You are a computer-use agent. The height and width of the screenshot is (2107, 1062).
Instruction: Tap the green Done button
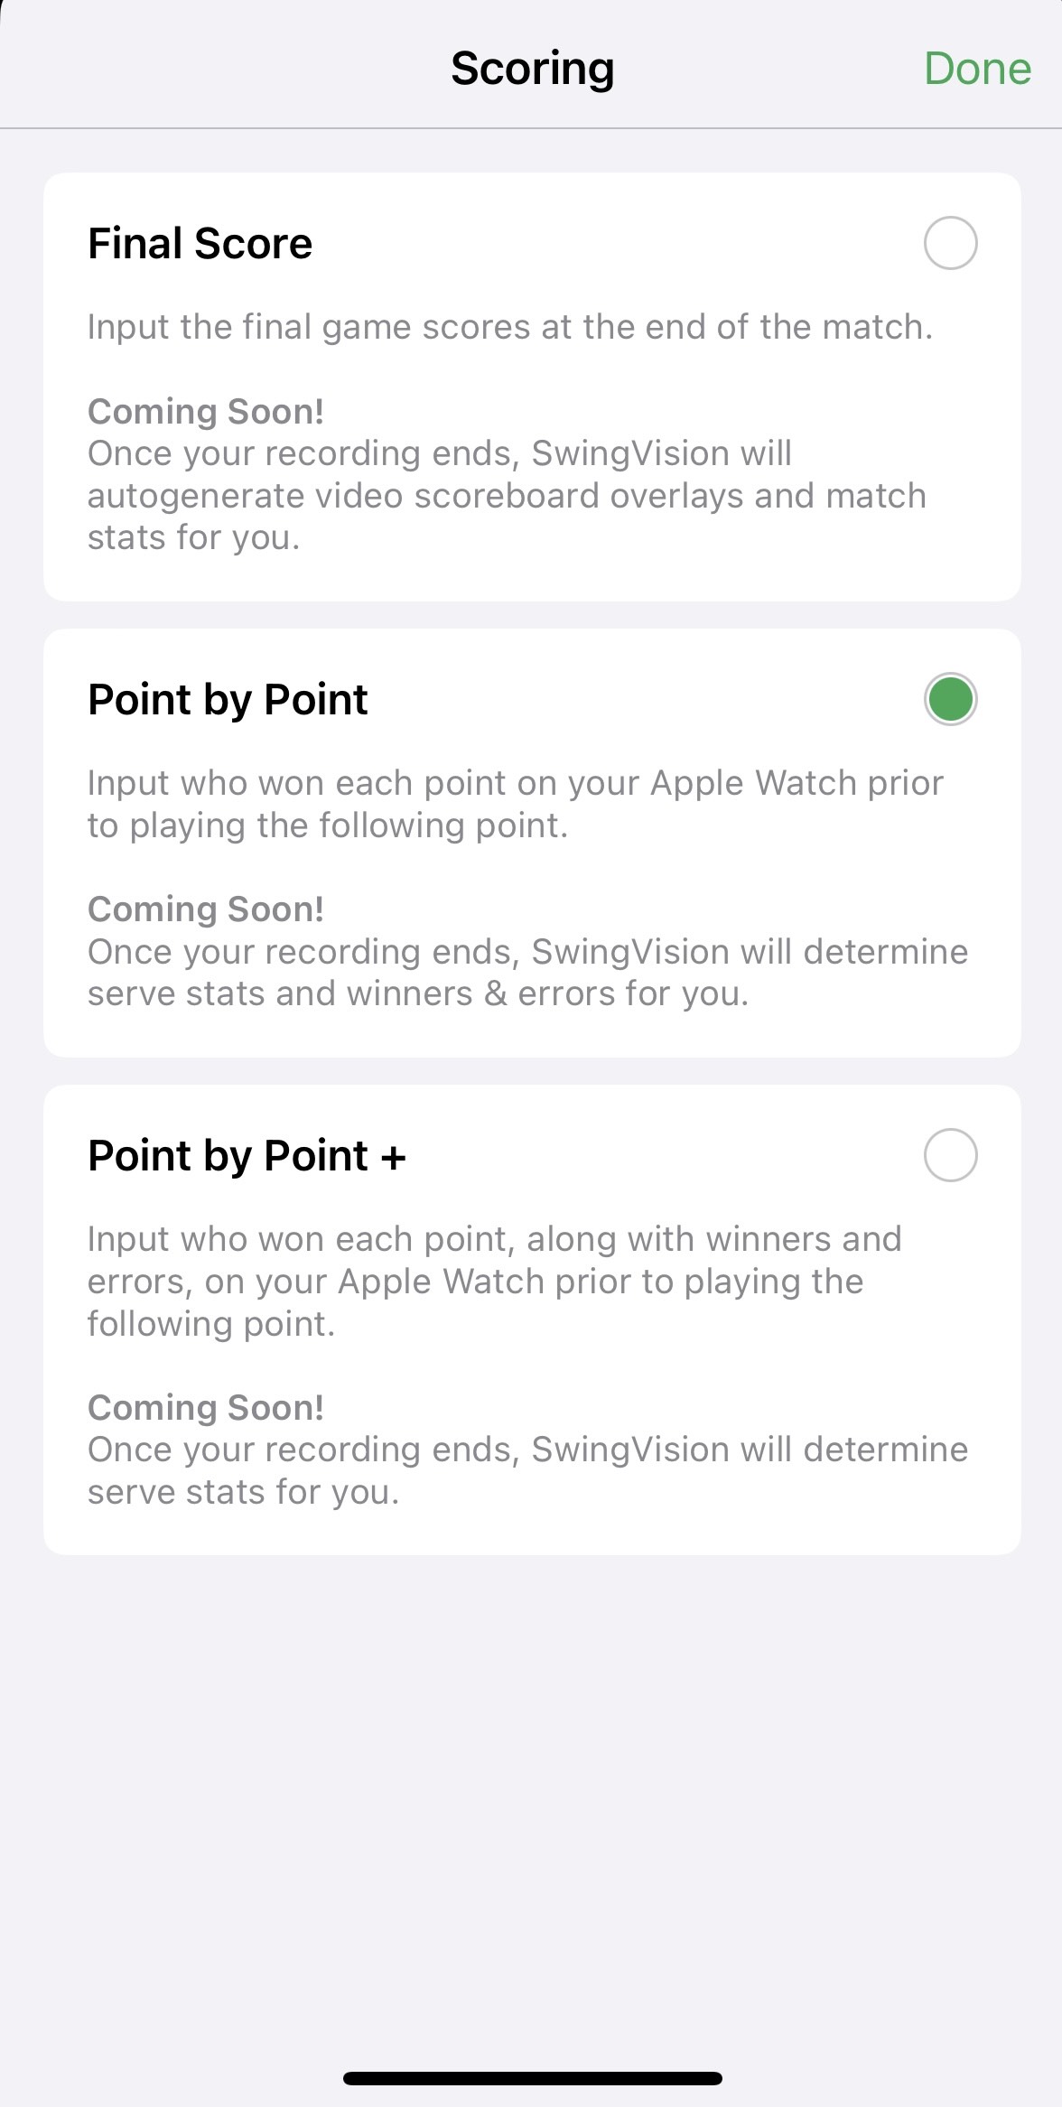[977, 69]
